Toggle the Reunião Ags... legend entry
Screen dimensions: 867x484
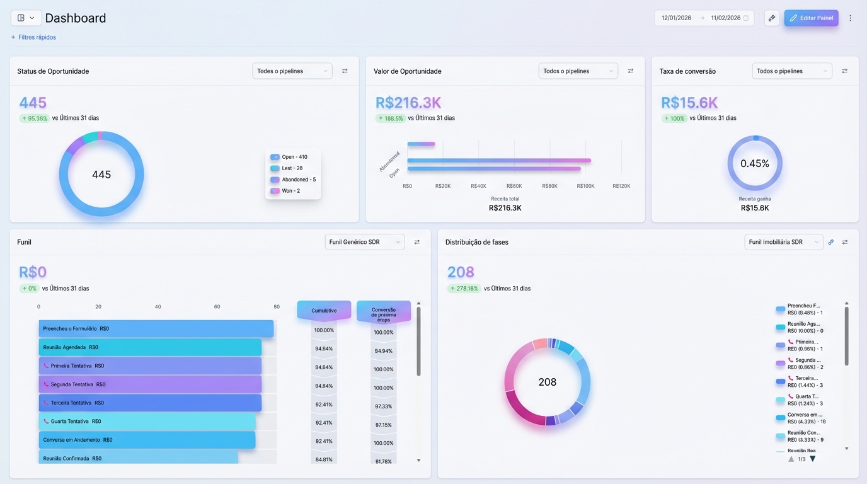tap(800, 328)
